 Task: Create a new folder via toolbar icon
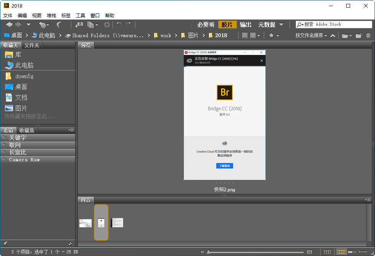tap(358, 35)
